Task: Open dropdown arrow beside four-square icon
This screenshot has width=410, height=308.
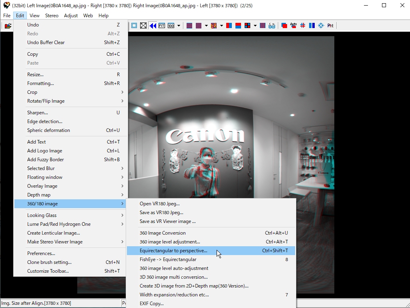Action: [x=255, y=25]
